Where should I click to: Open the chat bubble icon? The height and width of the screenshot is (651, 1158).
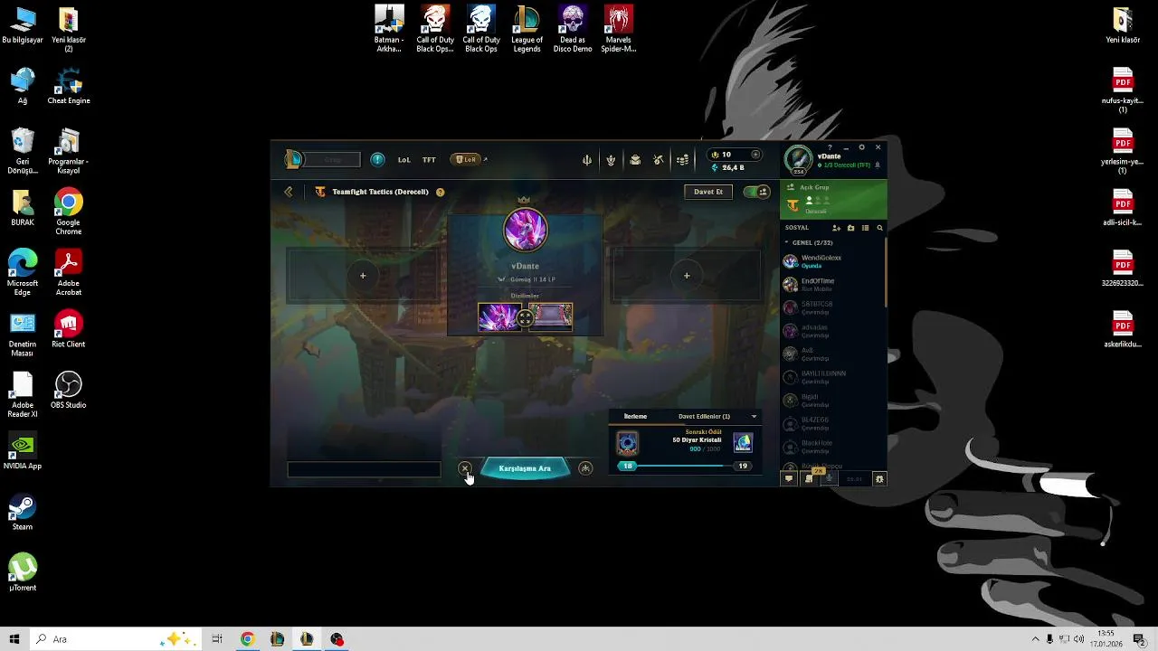[x=789, y=478]
